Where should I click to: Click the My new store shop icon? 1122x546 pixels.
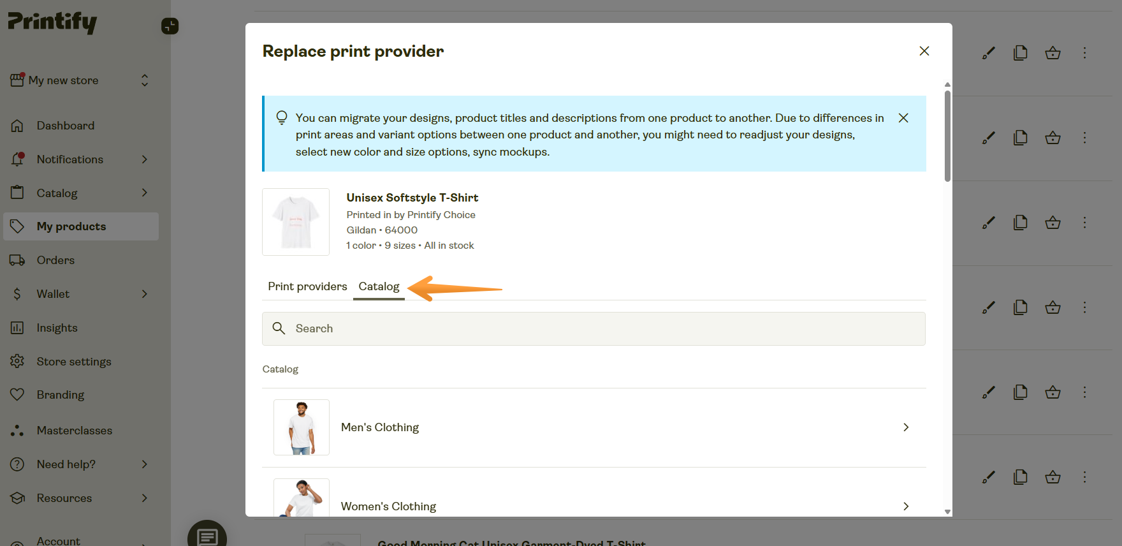17,80
